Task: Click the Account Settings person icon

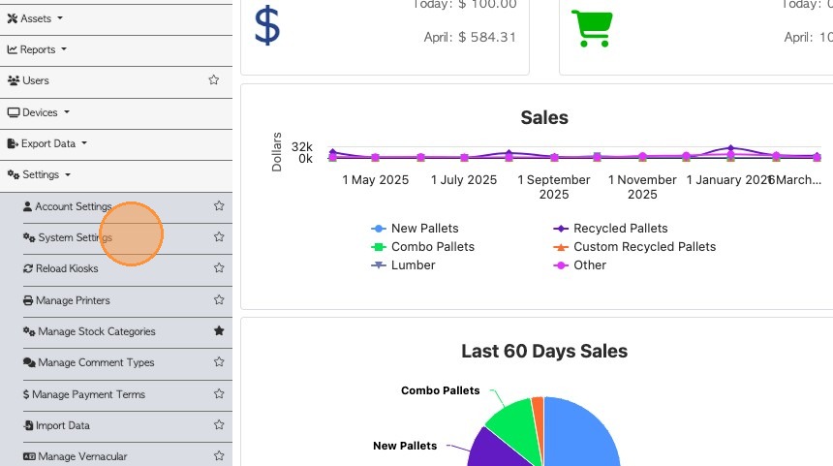Action: pos(27,206)
